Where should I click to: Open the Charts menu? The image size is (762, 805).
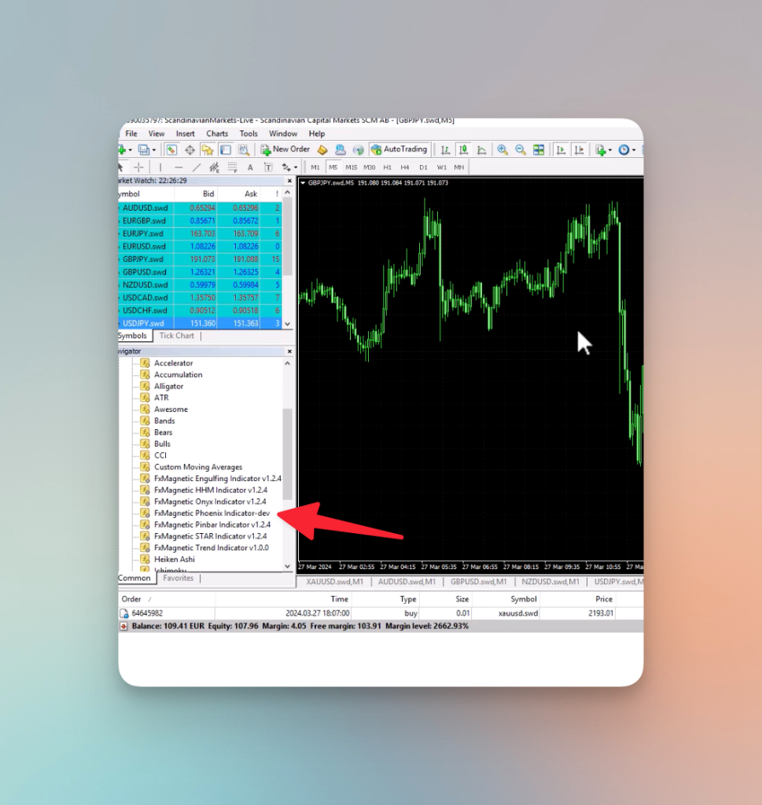tap(217, 134)
